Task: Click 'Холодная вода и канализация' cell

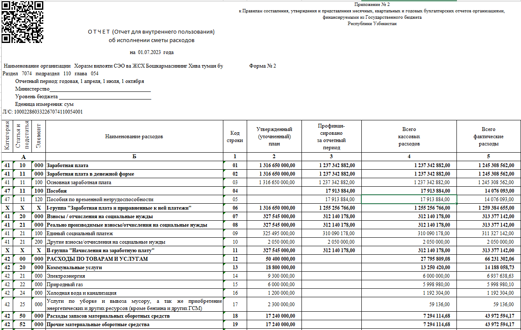Action: tap(134, 293)
